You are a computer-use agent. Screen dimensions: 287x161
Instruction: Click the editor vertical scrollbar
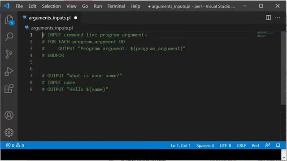(x=283, y=68)
